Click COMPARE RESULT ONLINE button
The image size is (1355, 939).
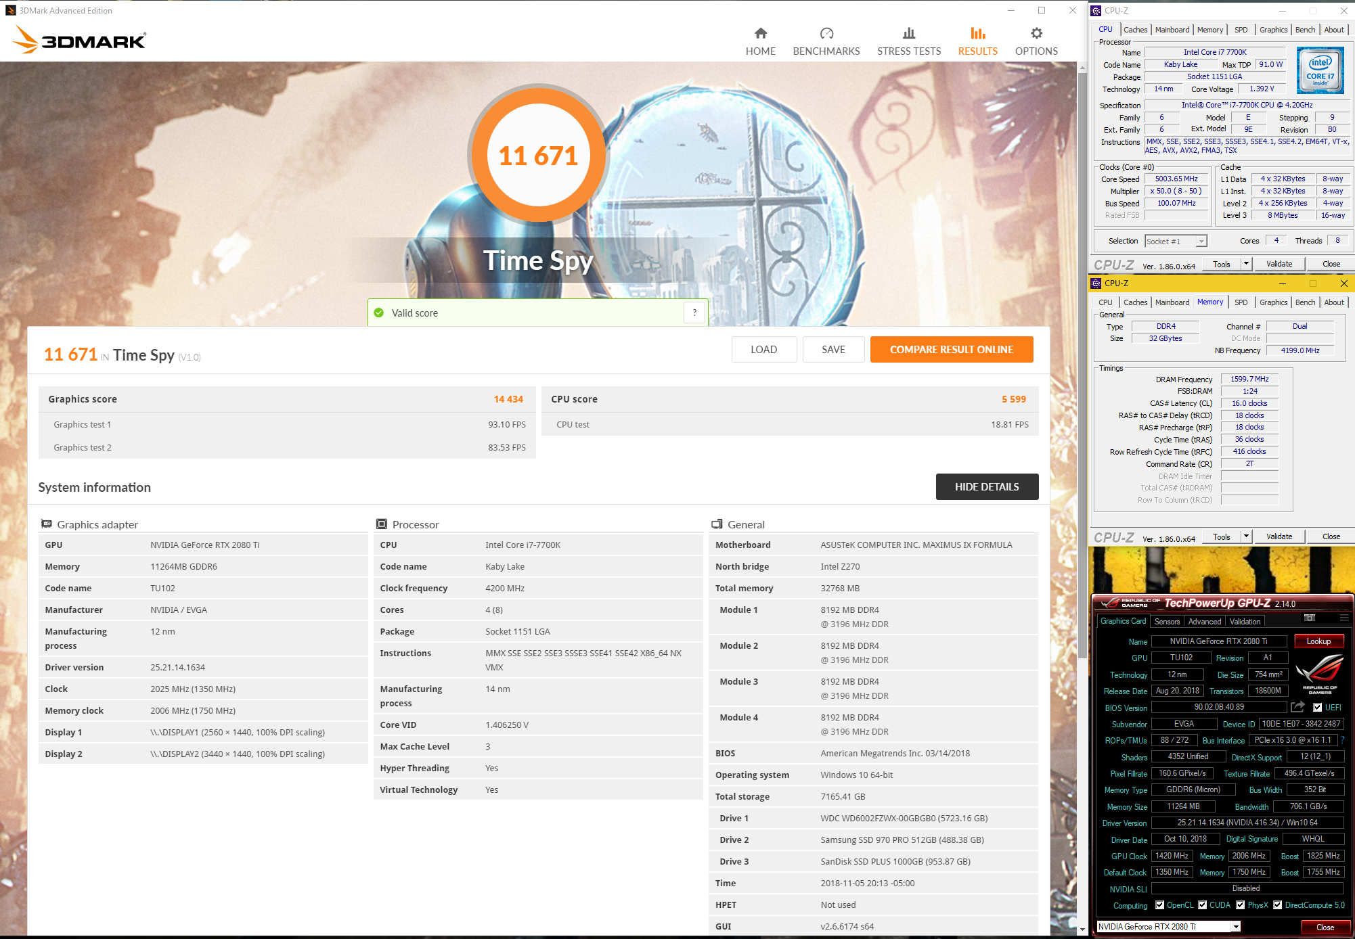(x=952, y=350)
